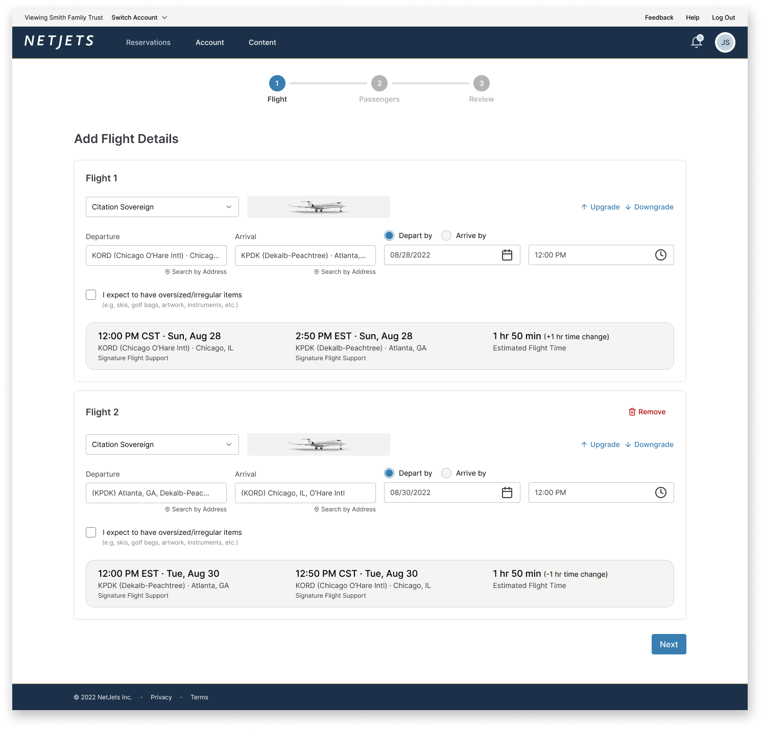Search by Address under Flight 2 Departure
The height and width of the screenshot is (729, 763).
(196, 509)
